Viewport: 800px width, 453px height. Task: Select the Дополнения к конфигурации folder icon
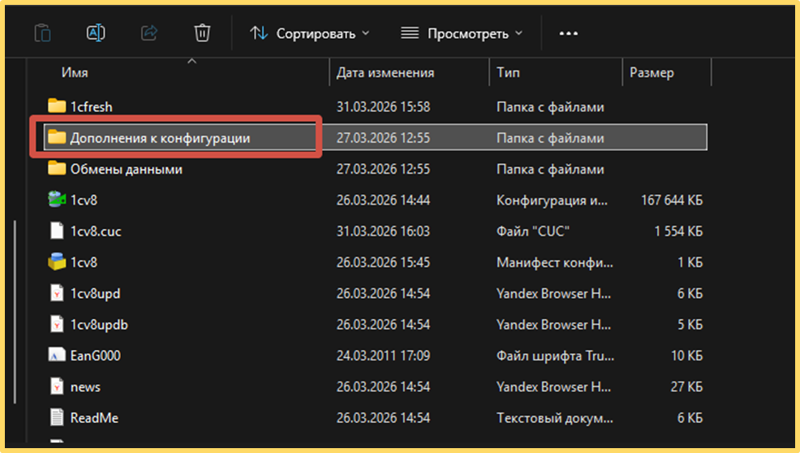click(x=57, y=137)
